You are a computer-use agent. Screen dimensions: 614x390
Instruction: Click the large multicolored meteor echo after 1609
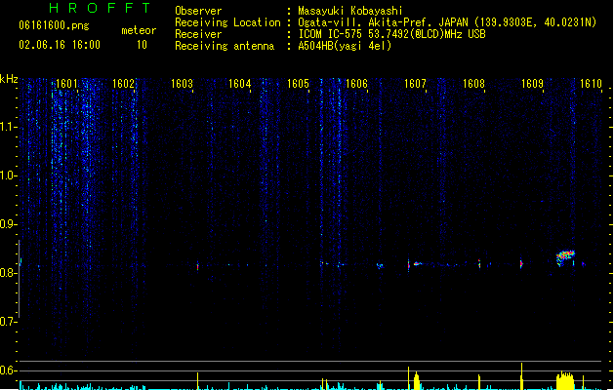pos(565,258)
